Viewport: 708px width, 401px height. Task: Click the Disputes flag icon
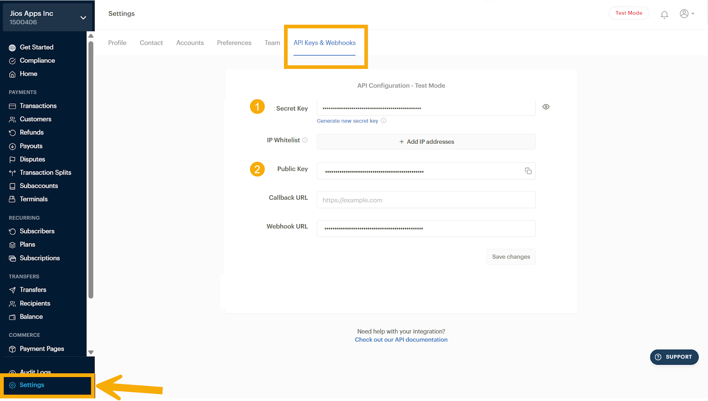12,160
